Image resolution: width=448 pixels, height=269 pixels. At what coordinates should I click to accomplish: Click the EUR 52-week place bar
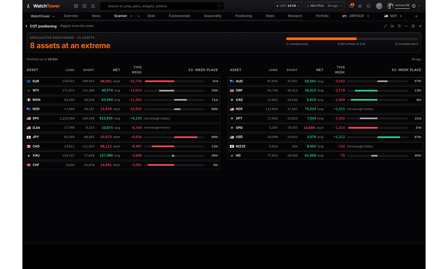click(x=175, y=81)
